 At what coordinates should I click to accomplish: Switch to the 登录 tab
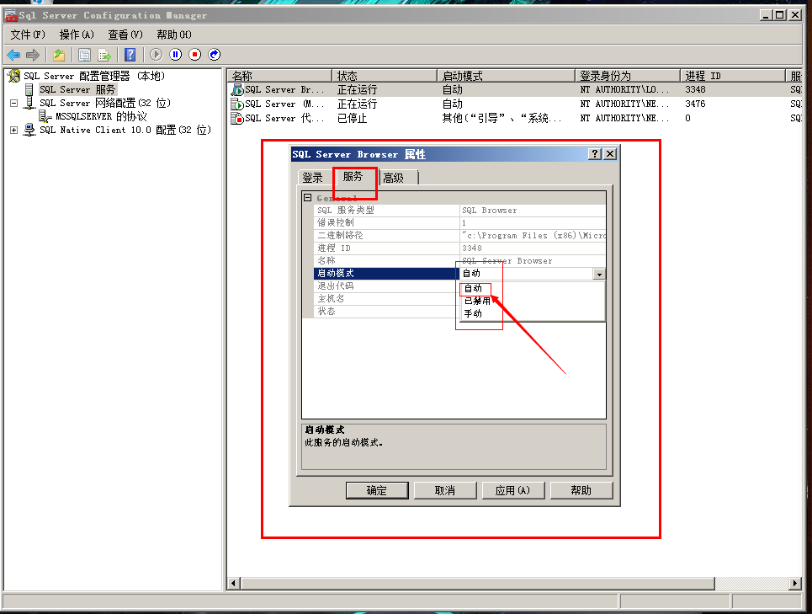pyautogui.click(x=313, y=178)
